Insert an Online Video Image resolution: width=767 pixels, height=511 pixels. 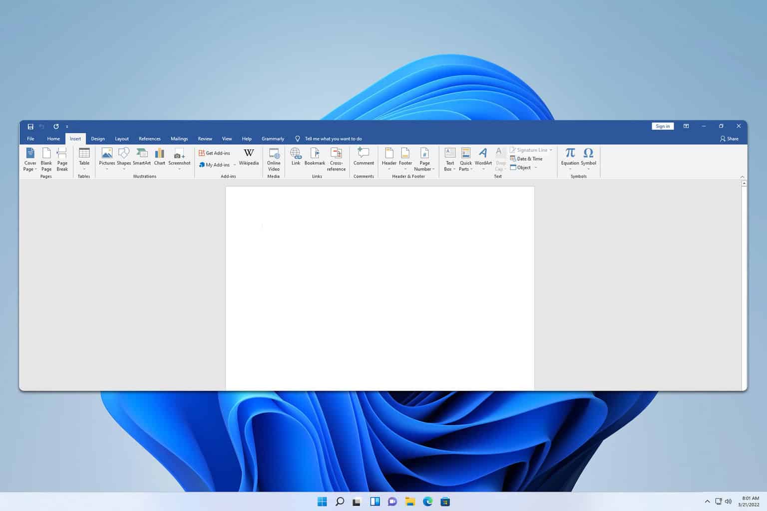[274, 159]
